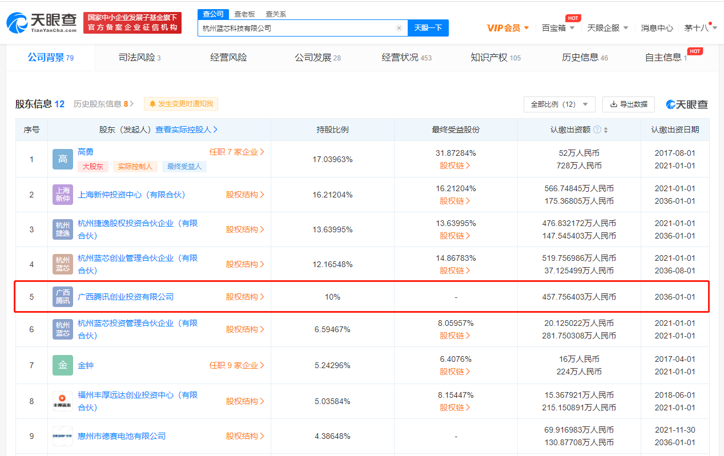The image size is (724, 456).
Task: Click the 广西腾讯 logo icon
Action: [x=63, y=297]
